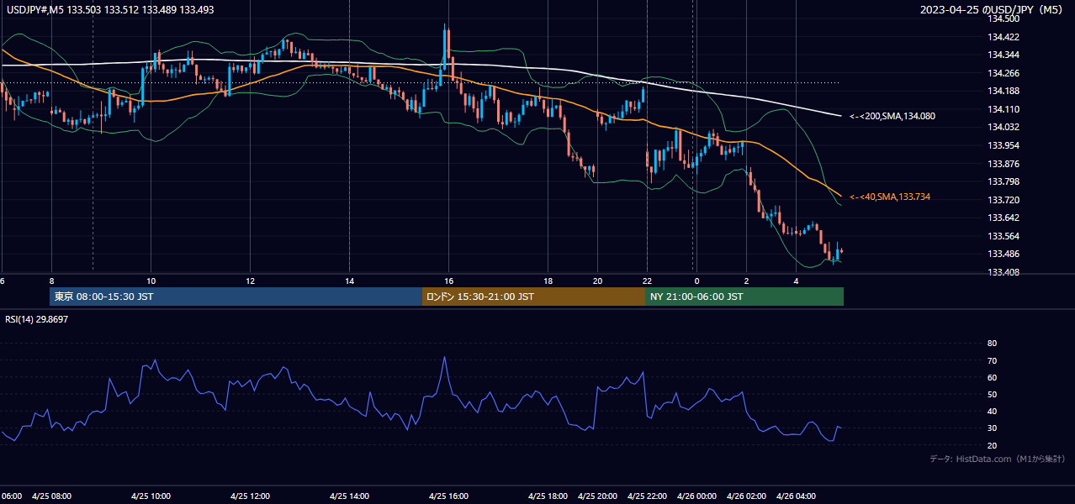This screenshot has width=1075, height=504.
Task: Click the 134.500 price axis label
Action: click(1003, 18)
